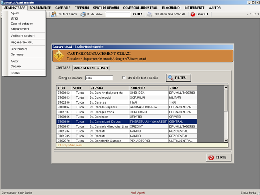Click the magnifier FILTRU button
This screenshot has width=260, height=195.
click(x=179, y=77)
